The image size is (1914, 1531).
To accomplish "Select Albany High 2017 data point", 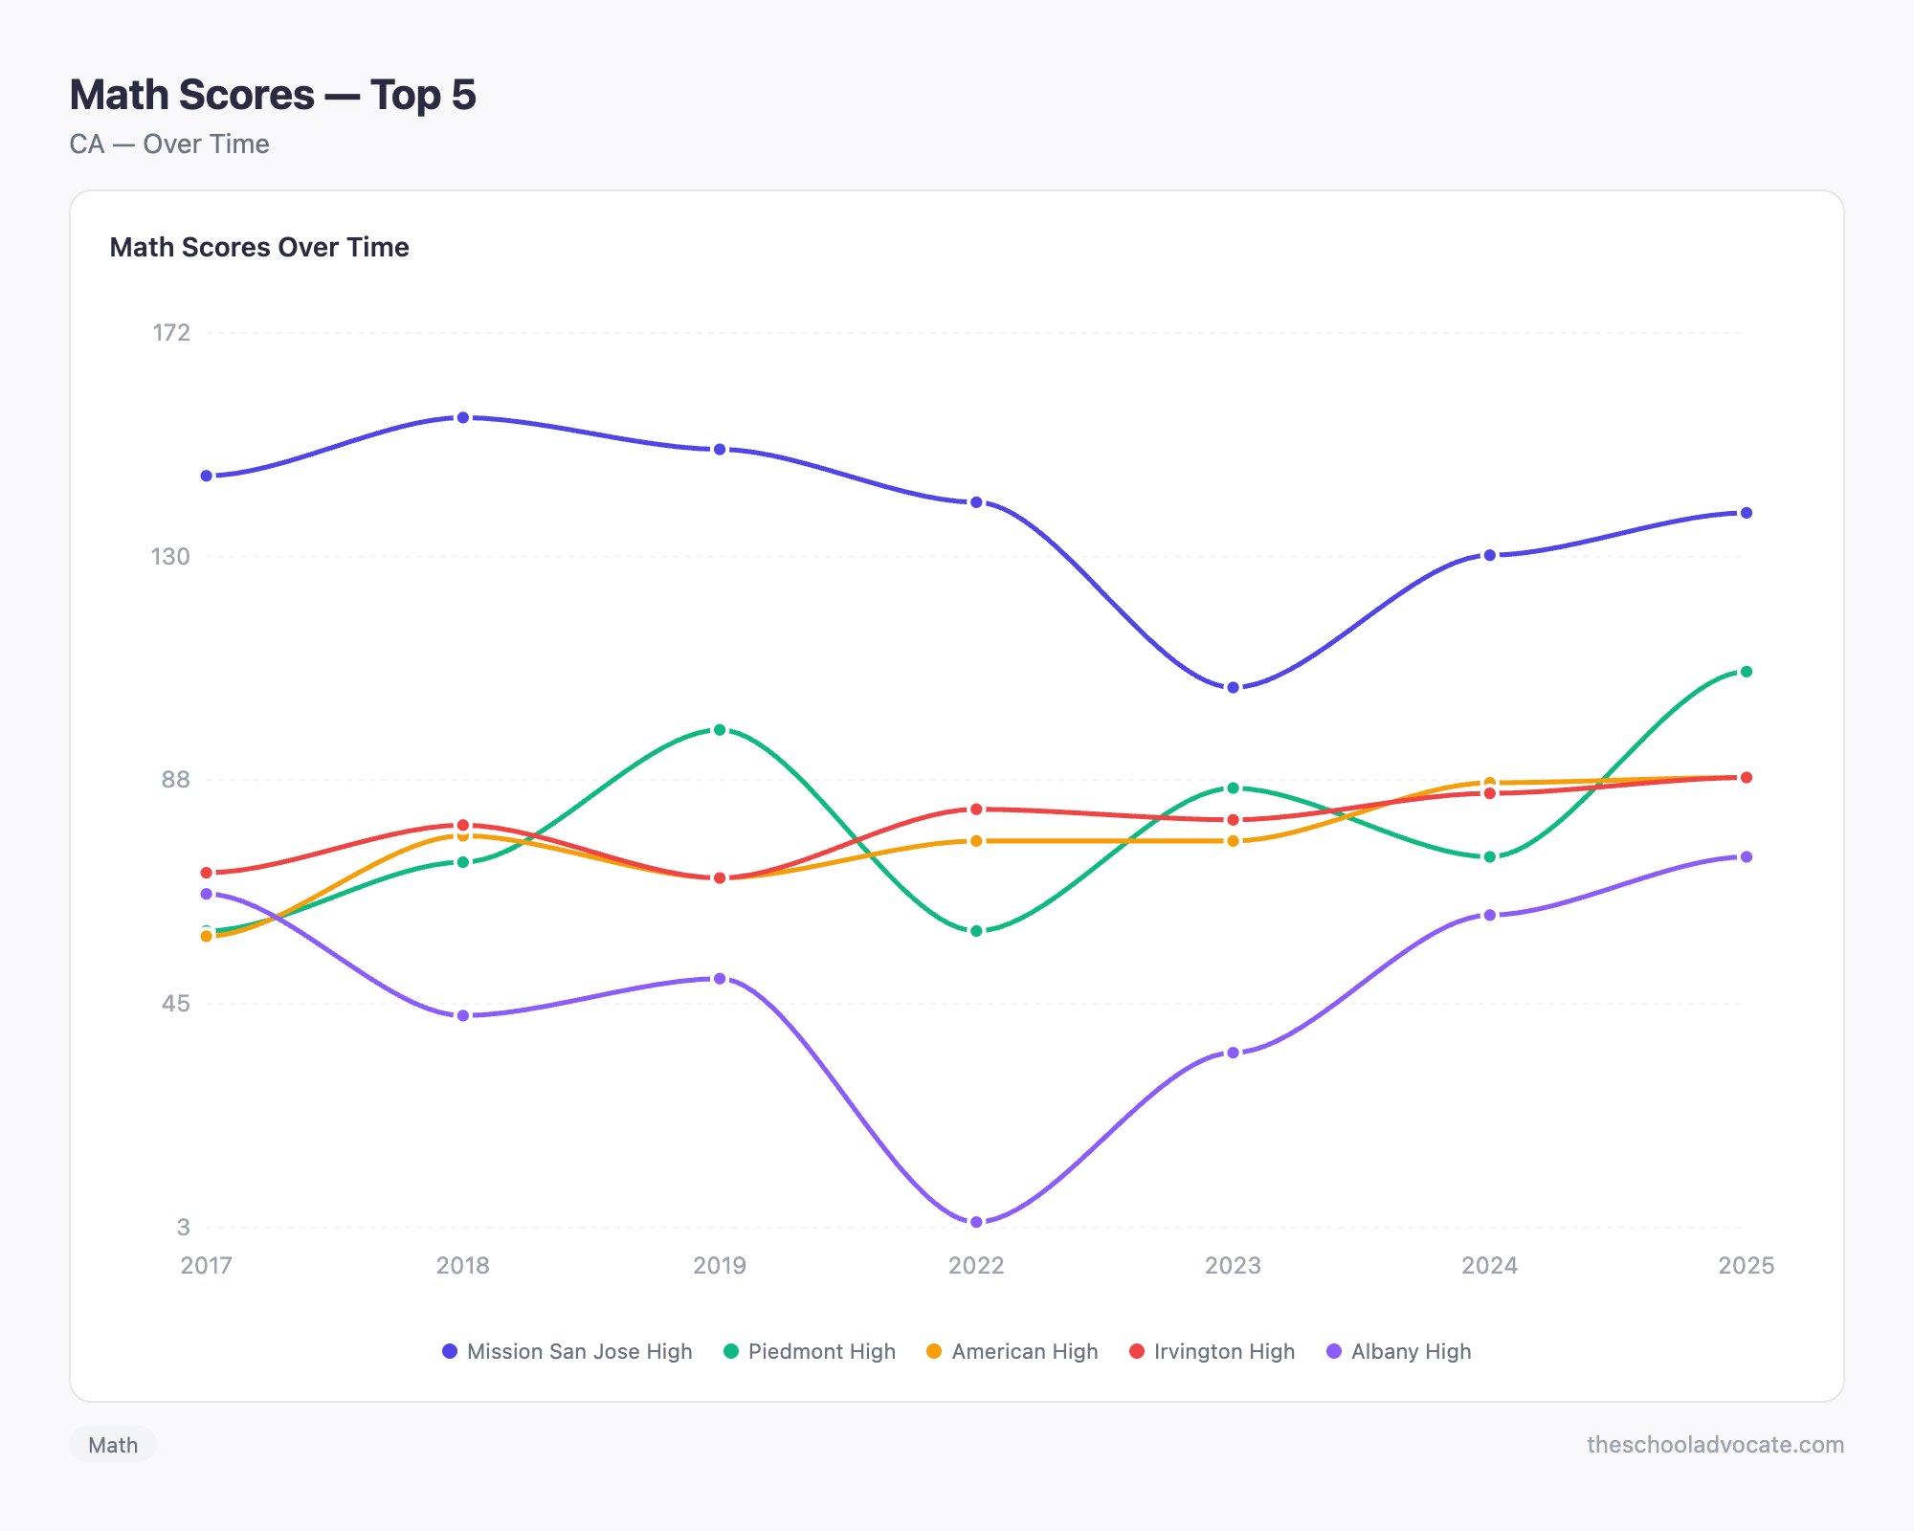I will pos(207,894).
